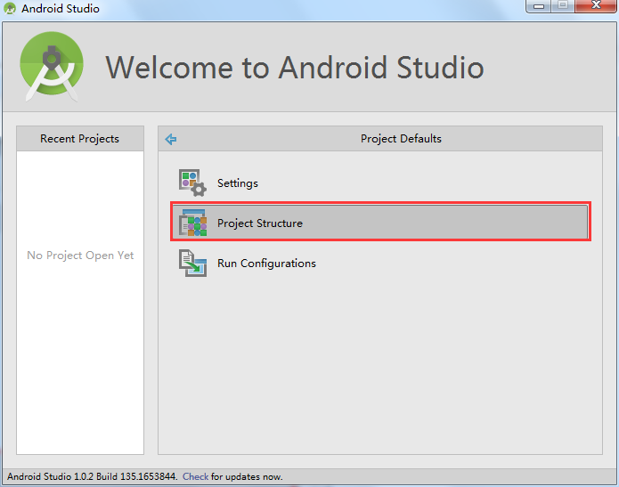Click the Run Configurations icon
This screenshot has width=619, height=487.
coord(192,263)
